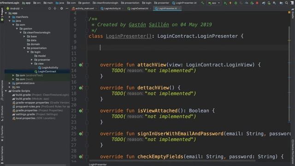This screenshot has height=166, width=295.
Task: Open proguard-rules.pro in project tree
Action: 41,107
